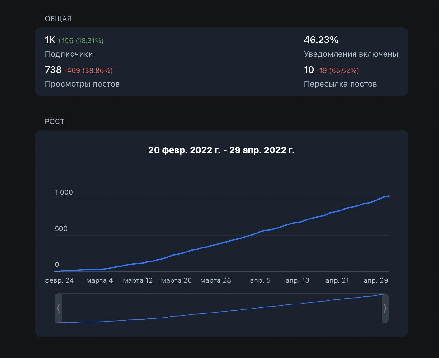The width and height of the screenshot is (439, 358).
Task: Select the Подписчики label
Action: [x=69, y=54]
